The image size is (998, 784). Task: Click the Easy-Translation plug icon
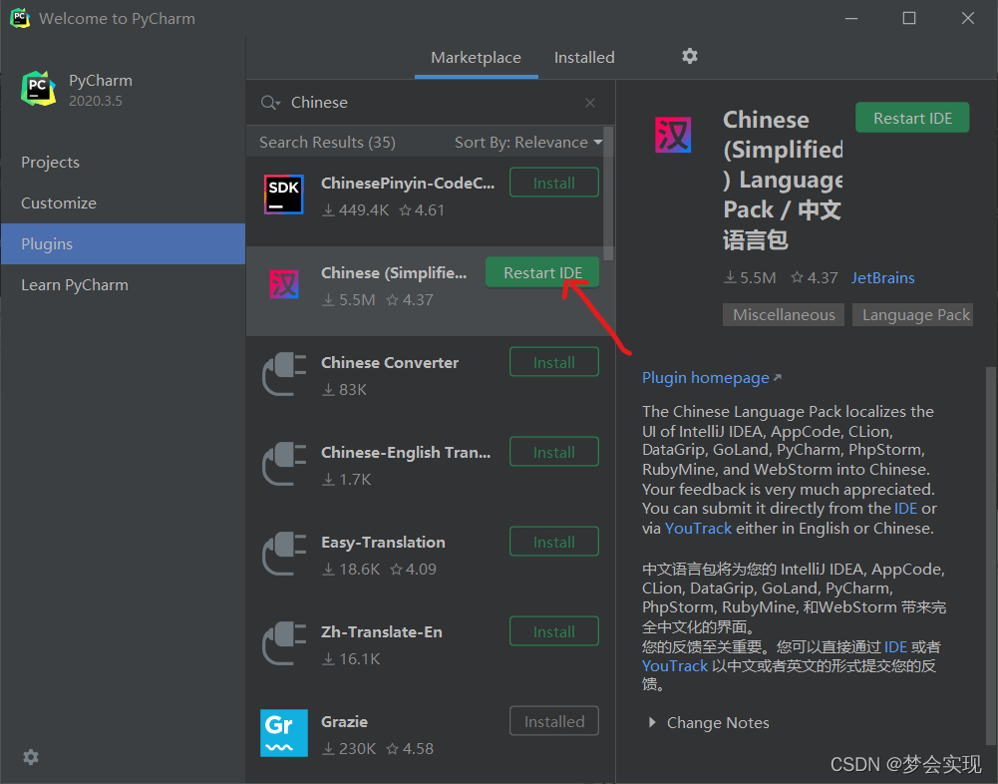(284, 554)
